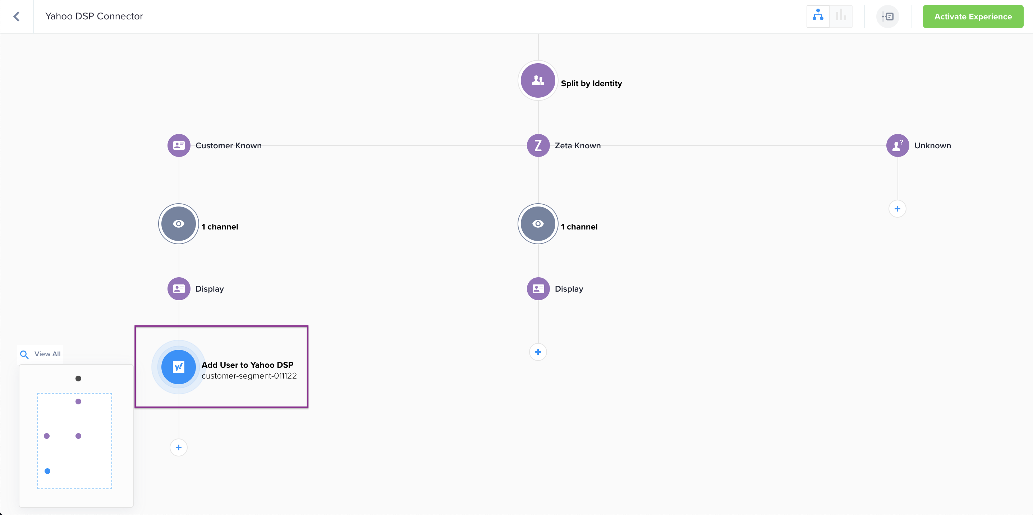Toggle the 1 channel eye node on Zeta Known
The width and height of the screenshot is (1033, 515).
pos(538,224)
